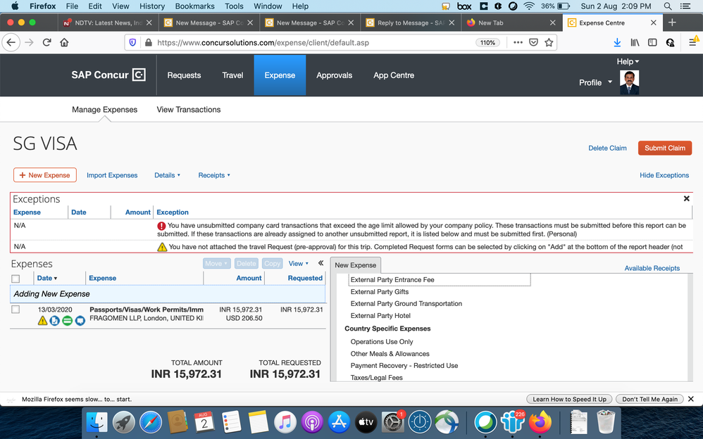Open the Available Receipts link
The height and width of the screenshot is (439, 703).
[x=652, y=268]
